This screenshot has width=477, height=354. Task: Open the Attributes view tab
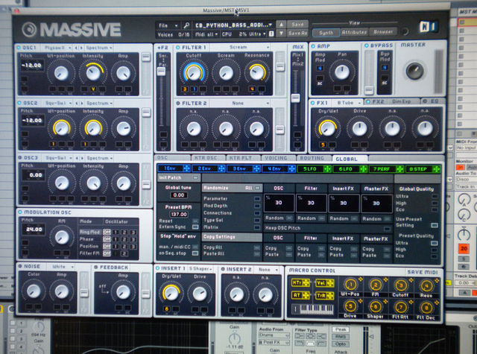(x=354, y=32)
